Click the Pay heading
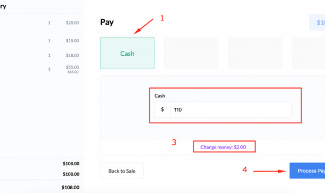The image size is (325, 193). tap(107, 22)
